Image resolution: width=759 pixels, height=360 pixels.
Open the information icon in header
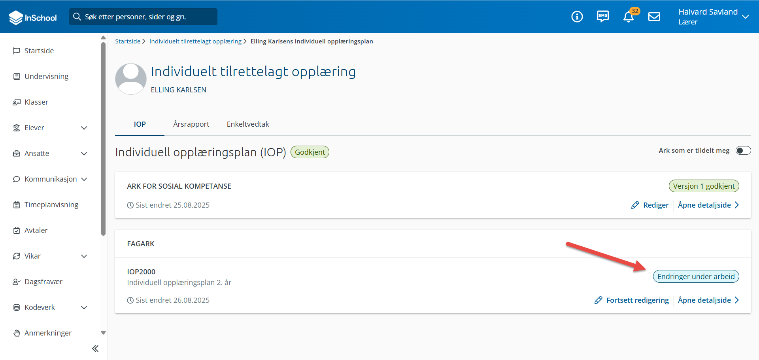point(577,17)
